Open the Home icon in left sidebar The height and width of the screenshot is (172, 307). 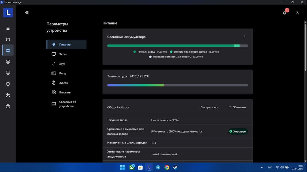point(8,28)
